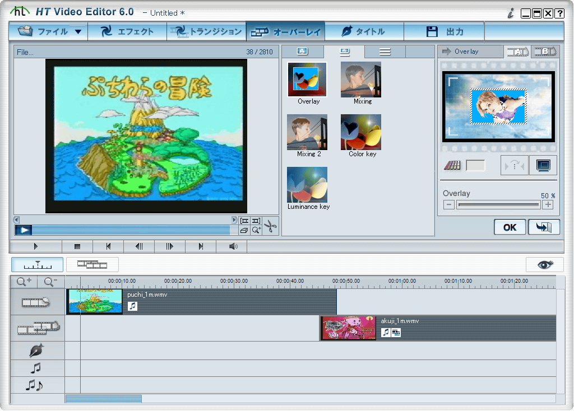This screenshot has width=574, height=411.
Task: Click the grid pattern icon in overlay panel
Action: (x=452, y=165)
